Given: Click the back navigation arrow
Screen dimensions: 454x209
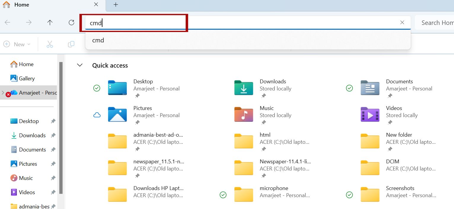Looking at the screenshot, I should tap(7, 22).
